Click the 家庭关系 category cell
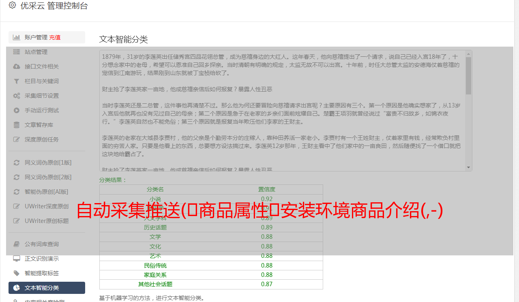The width and height of the screenshot is (519, 302). point(155,275)
